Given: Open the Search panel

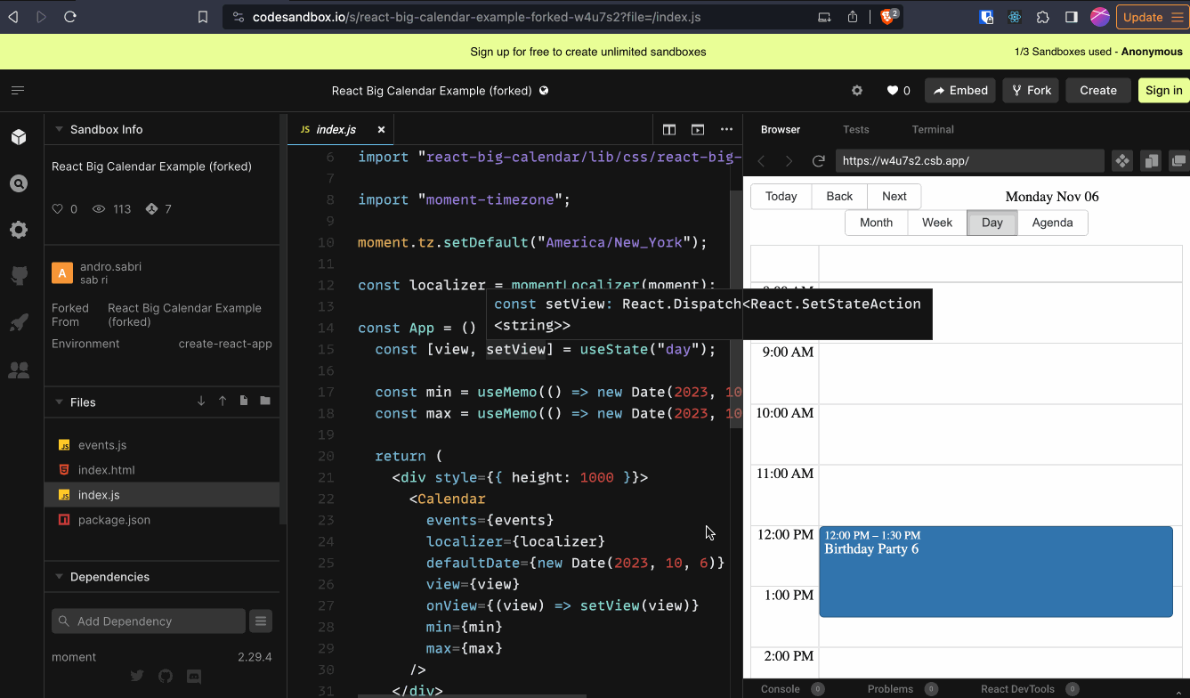Looking at the screenshot, I should [x=18, y=183].
